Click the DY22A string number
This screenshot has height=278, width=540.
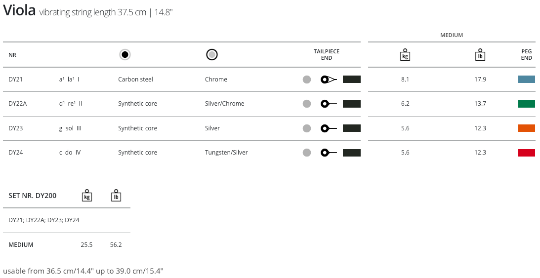pyautogui.click(x=18, y=104)
